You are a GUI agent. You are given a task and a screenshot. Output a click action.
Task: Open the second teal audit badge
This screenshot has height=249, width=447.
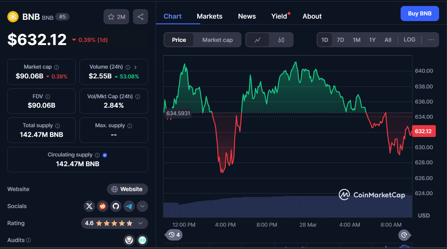point(142,240)
